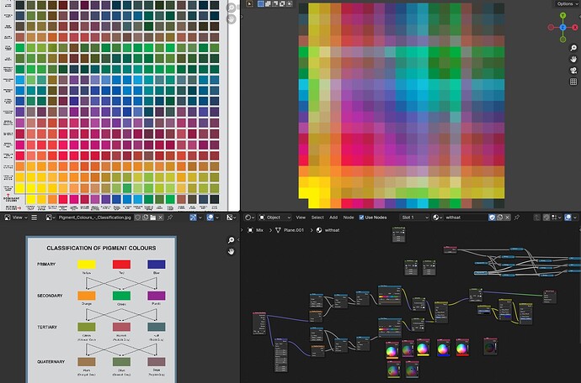Click the lower Color Ramp node
The width and height of the screenshot is (581, 383).
(x=390, y=328)
